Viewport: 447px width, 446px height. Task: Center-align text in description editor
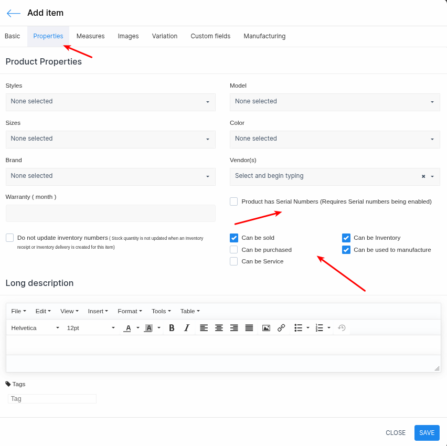pos(219,328)
